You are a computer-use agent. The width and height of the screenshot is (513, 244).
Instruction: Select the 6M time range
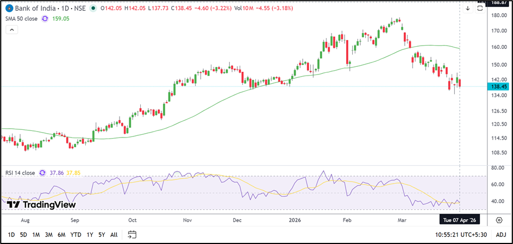tap(62, 235)
